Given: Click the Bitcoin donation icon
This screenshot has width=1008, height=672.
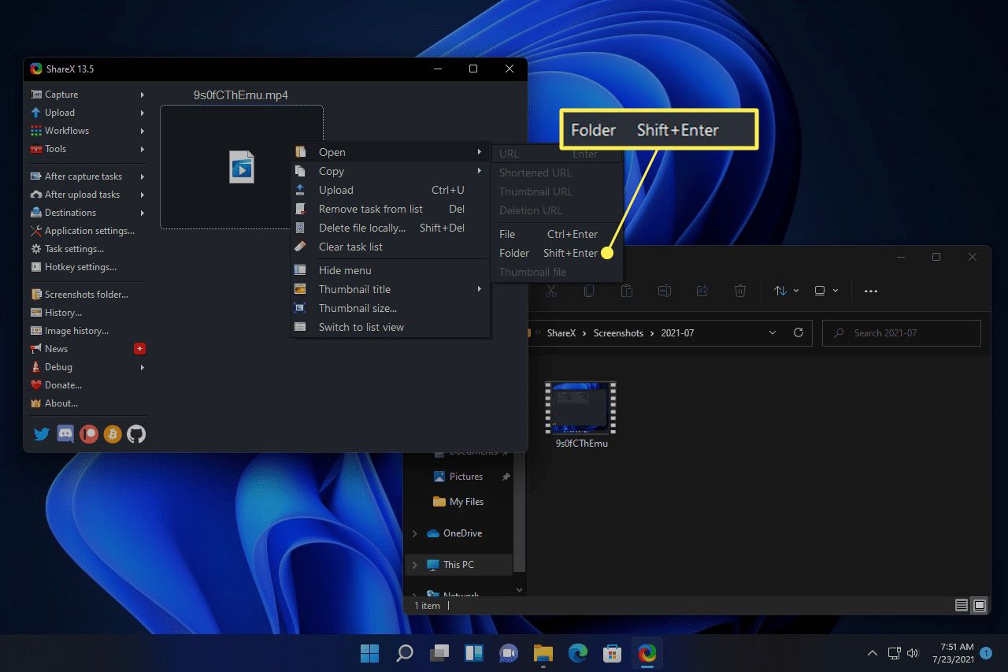Looking at the screenshot, I should point(113,434).
